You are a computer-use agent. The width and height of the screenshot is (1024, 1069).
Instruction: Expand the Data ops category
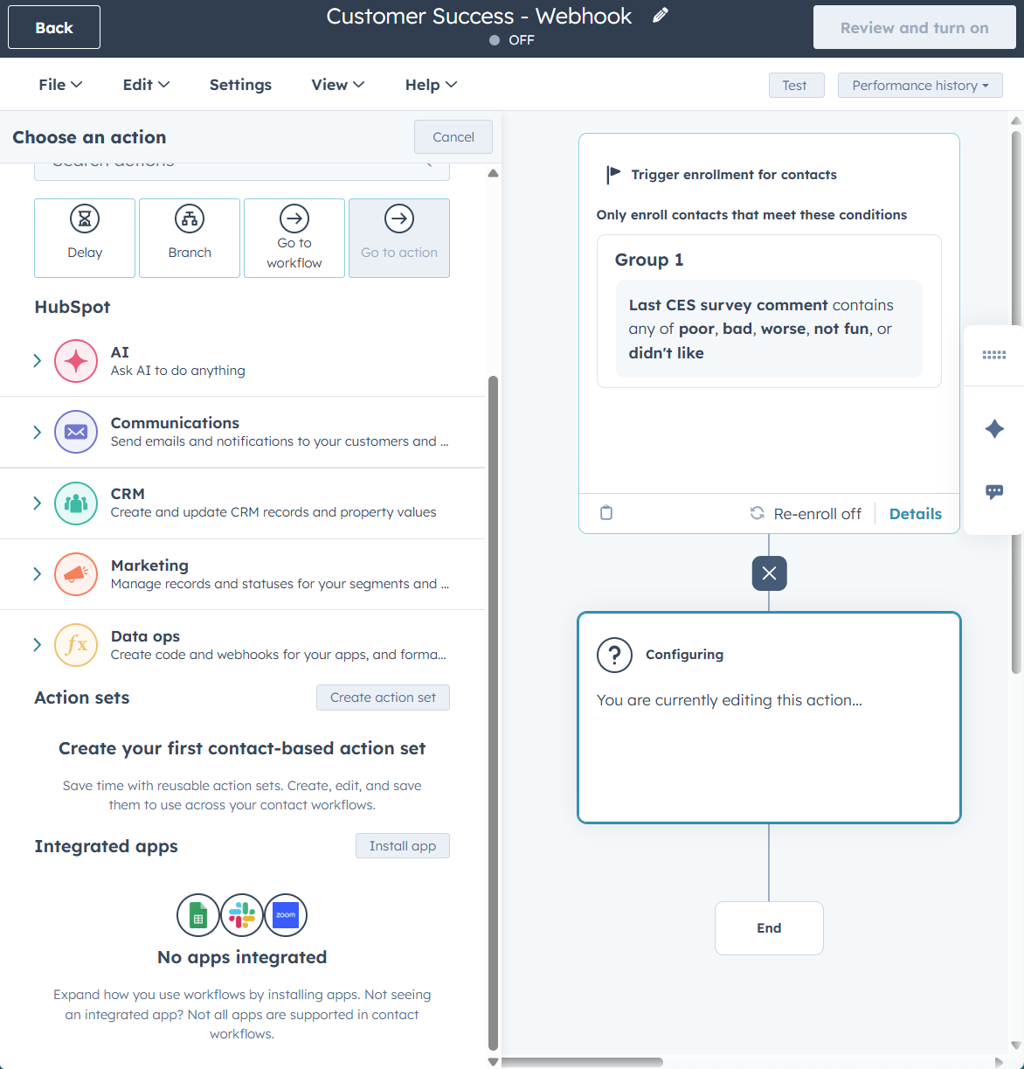point(37,645)
